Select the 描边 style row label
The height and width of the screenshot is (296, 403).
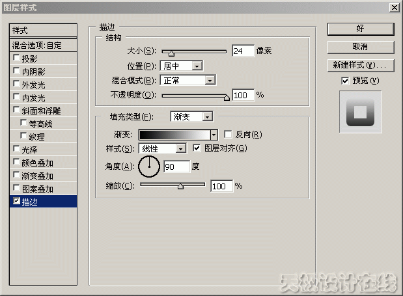point(29,202)
